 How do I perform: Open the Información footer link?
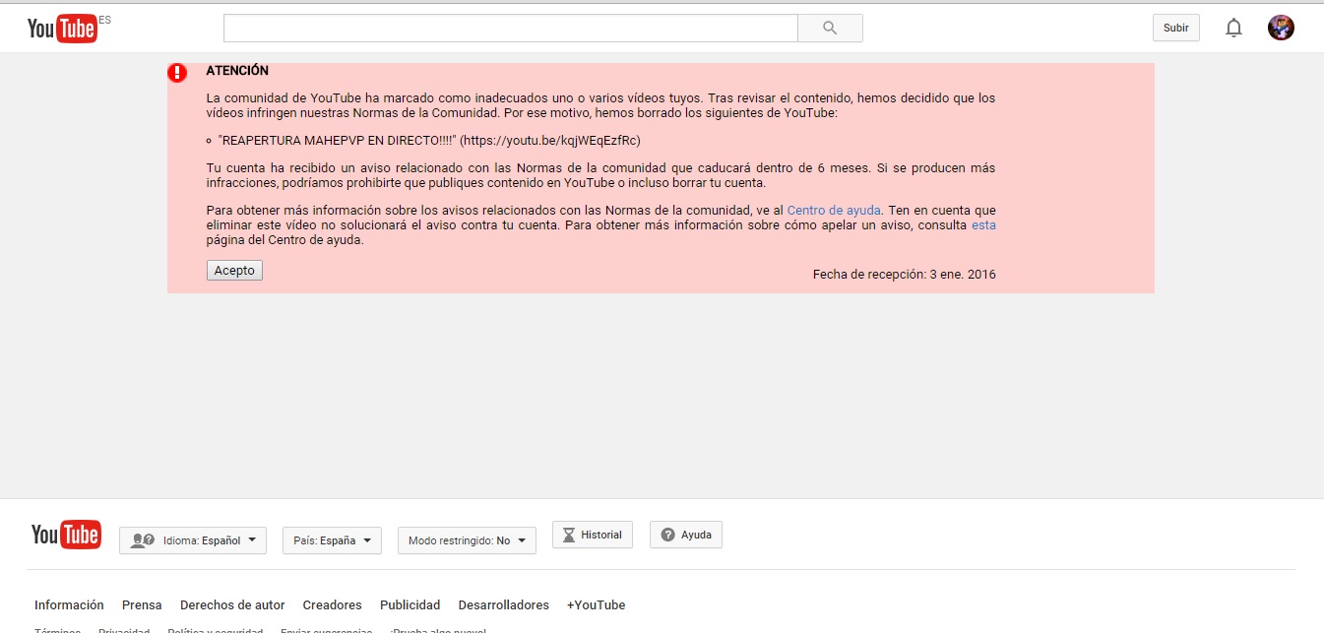[x=69, y=605]
